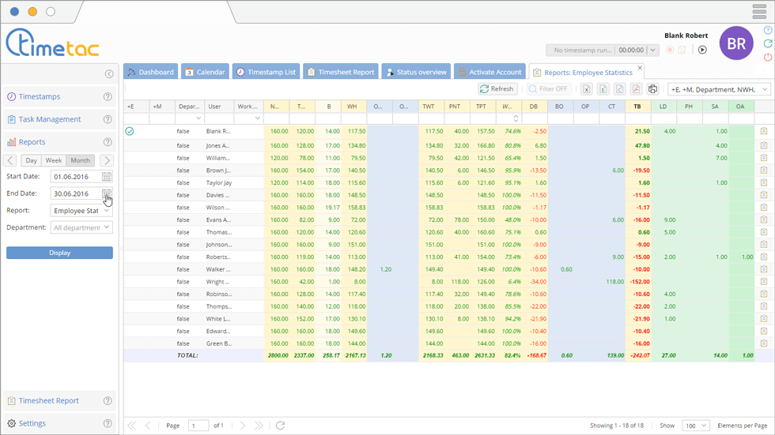The image size is (775, 435).
Task: Click the reload icon in pagination bar
Action: point(280,426)
